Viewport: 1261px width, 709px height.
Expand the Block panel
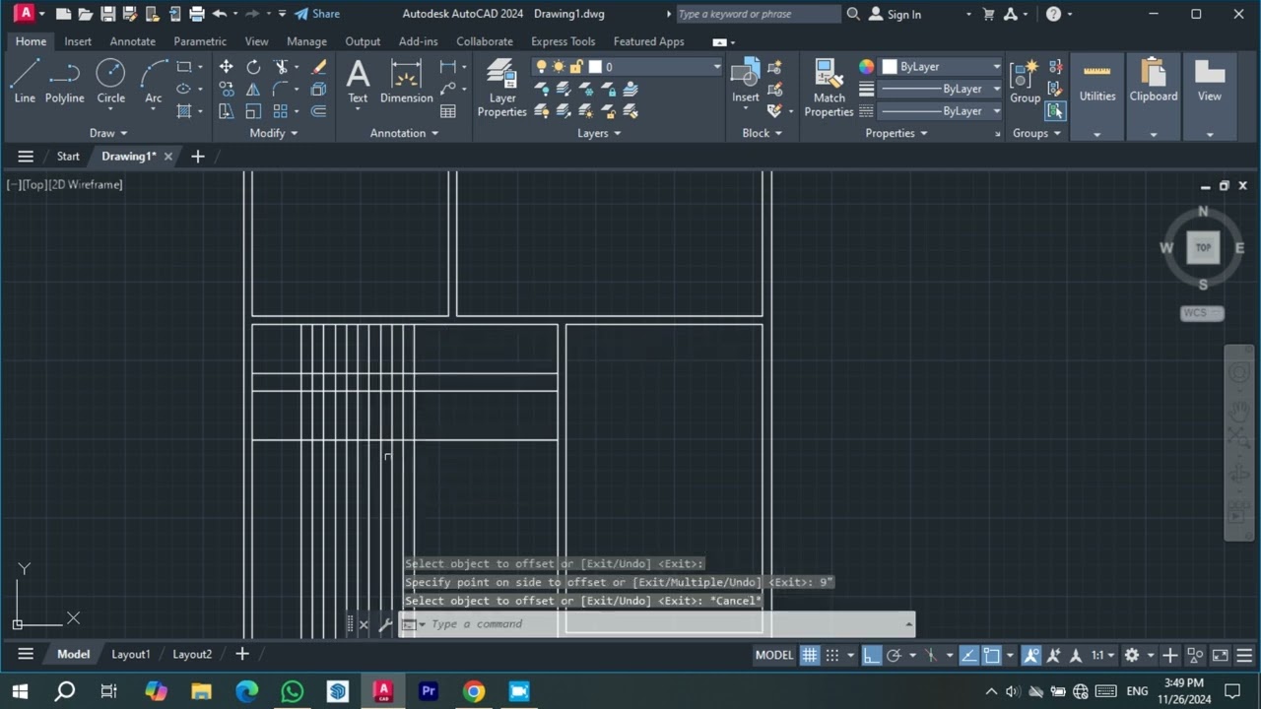coord(762,133)
